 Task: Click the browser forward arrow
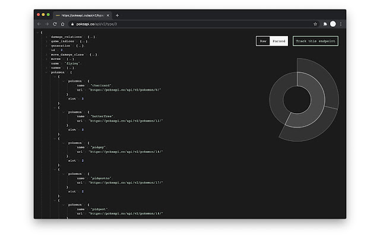[x=47, y=24]
